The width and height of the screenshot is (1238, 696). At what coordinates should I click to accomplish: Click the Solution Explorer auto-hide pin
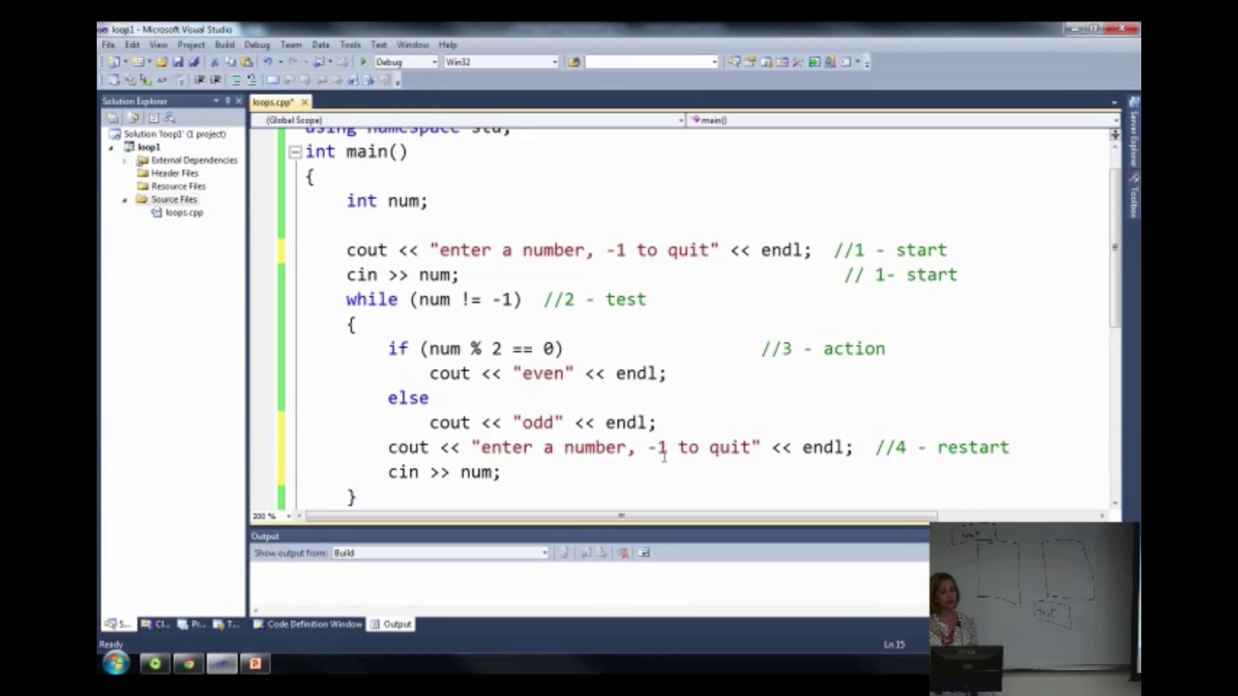coord(227,101)
